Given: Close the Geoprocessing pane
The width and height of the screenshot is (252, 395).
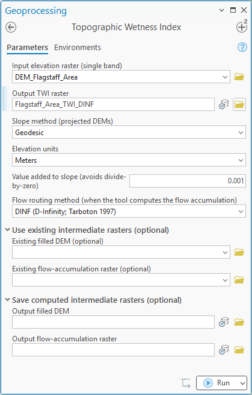Looking at the screenshot, I should point(244,10).
